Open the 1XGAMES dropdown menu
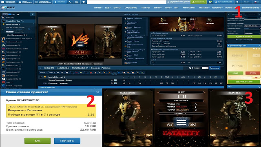261x147 pixels. (x=204, y=8)
